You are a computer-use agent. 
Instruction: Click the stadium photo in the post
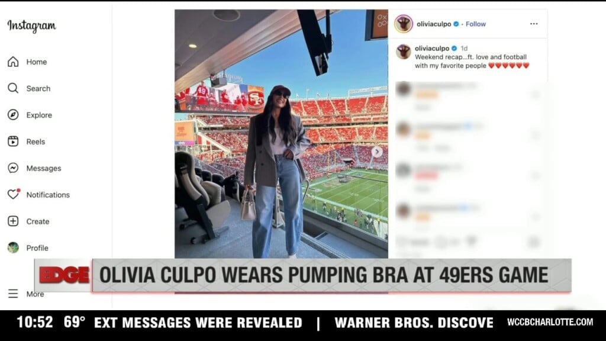pos(281,134)
